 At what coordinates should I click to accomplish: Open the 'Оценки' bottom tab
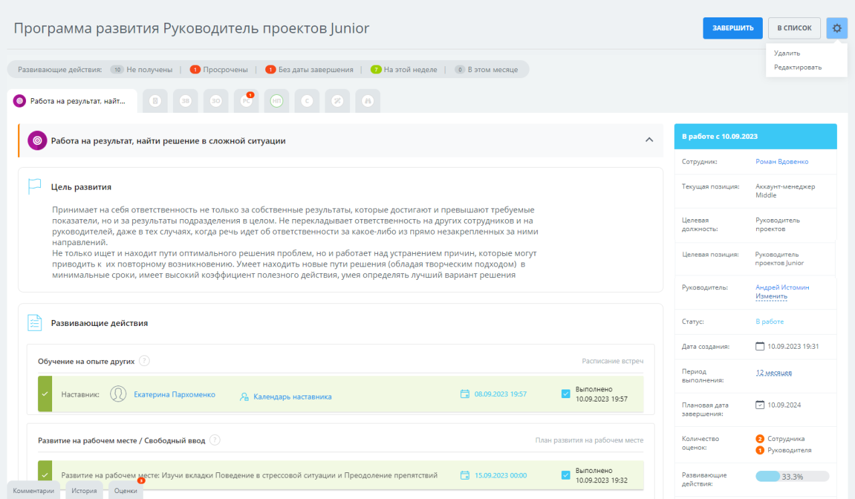point(126,490)
